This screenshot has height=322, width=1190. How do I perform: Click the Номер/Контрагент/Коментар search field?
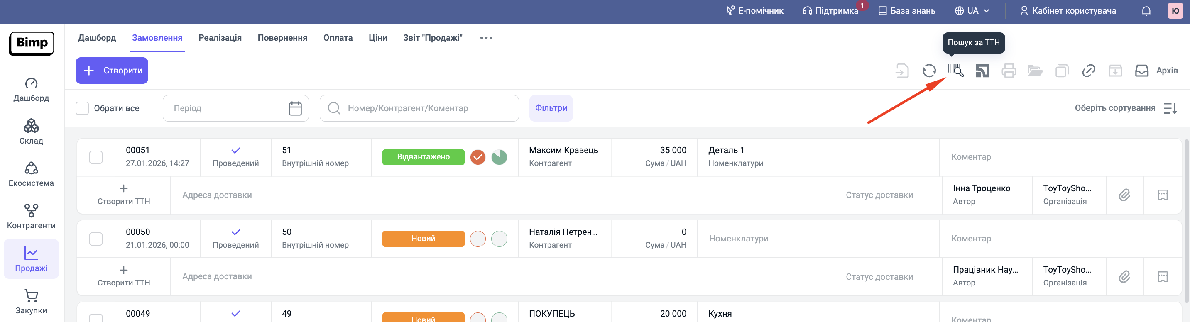pyautogui.click(x=425, y=108)
